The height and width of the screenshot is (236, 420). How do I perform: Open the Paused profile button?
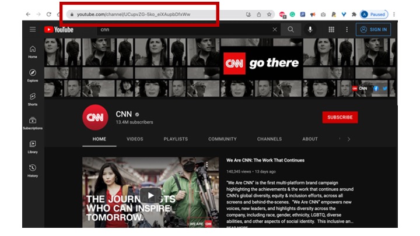click(374, 15)
